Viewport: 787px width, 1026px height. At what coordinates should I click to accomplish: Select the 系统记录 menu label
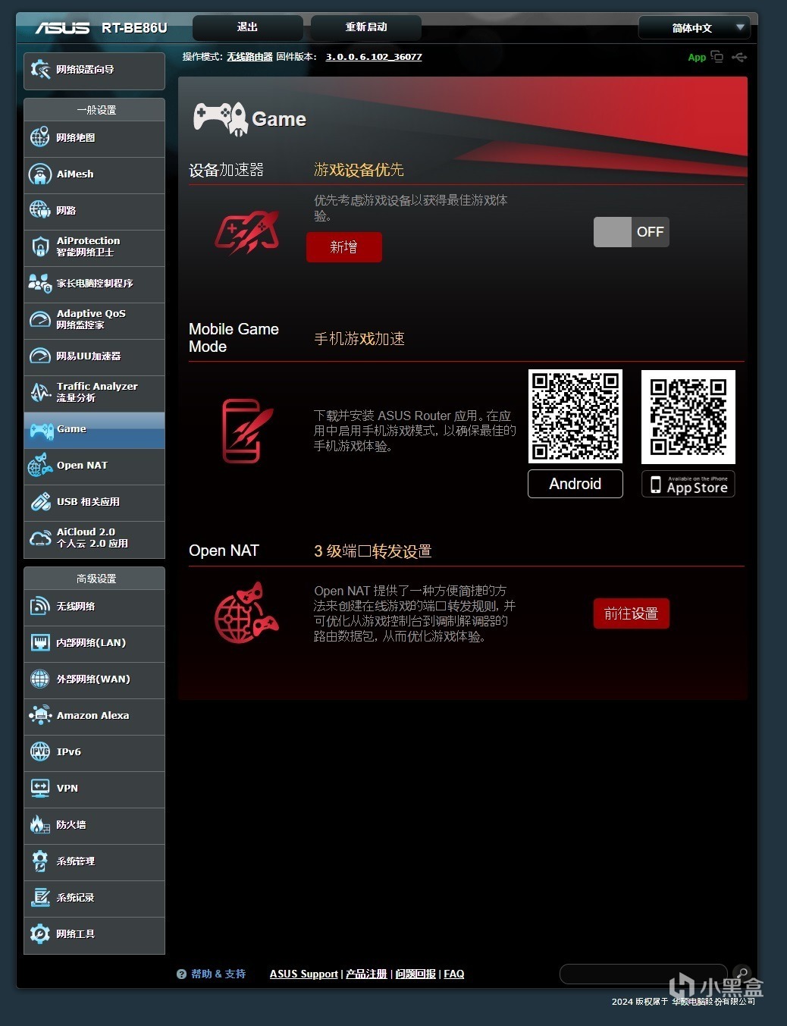pos(75,898)
